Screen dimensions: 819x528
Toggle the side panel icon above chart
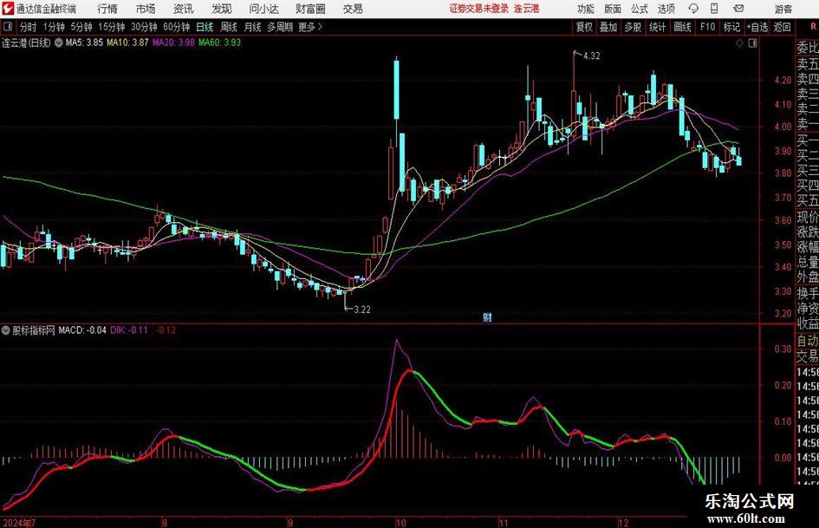(x=752, y=43)
